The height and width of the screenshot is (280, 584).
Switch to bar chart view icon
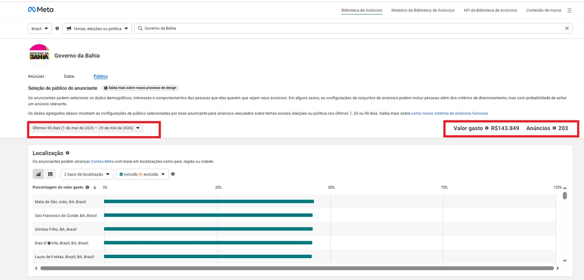[38, 174]
